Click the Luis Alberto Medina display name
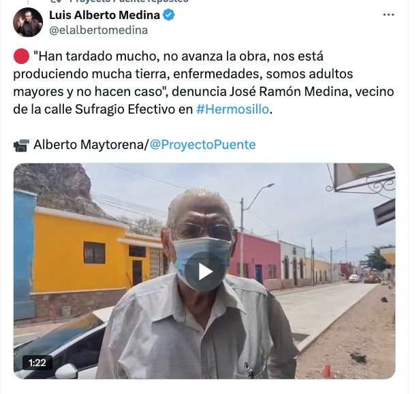417x394 pixels. [104, 15]
